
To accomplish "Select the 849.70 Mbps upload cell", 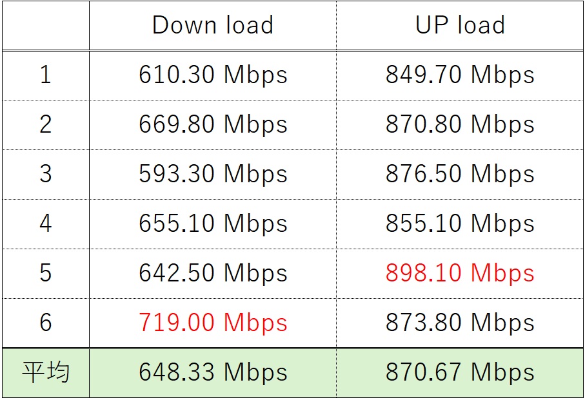I will [460, 75].
